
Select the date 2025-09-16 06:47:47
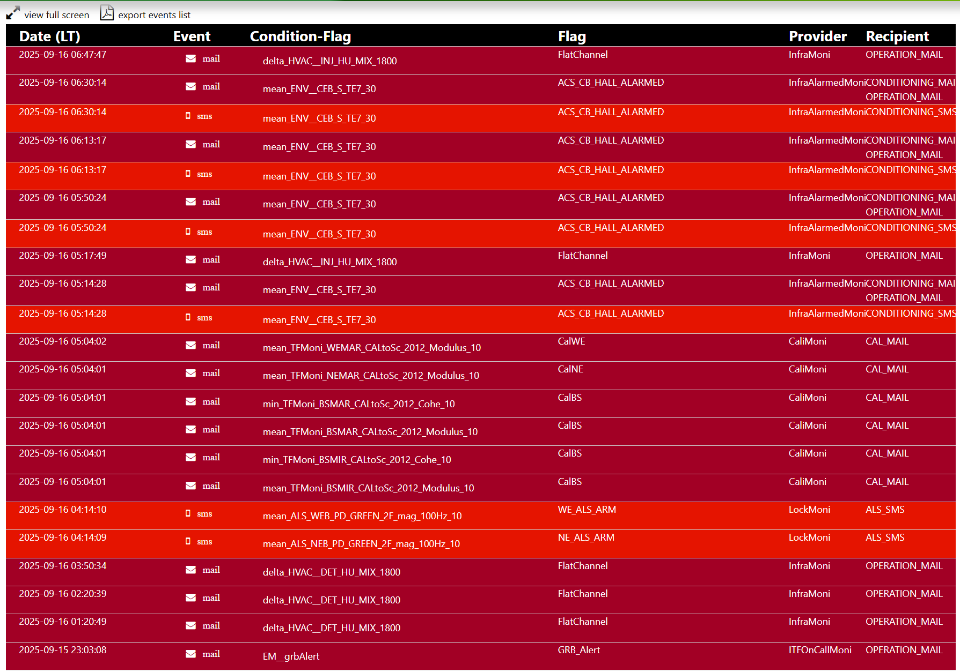(x=63, y=55)
